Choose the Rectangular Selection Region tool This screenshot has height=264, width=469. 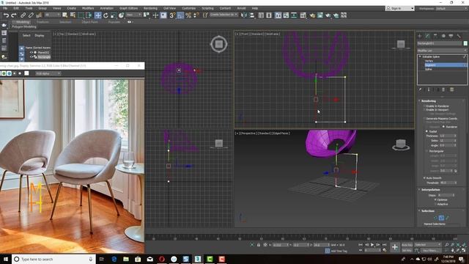81,15
